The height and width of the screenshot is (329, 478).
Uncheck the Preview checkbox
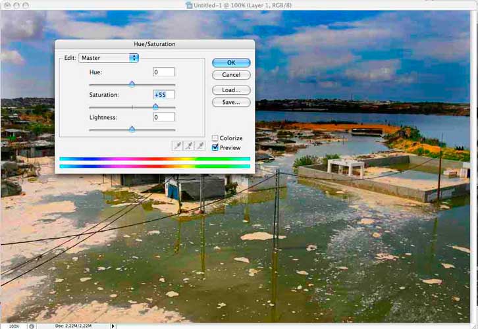(215, 147)
